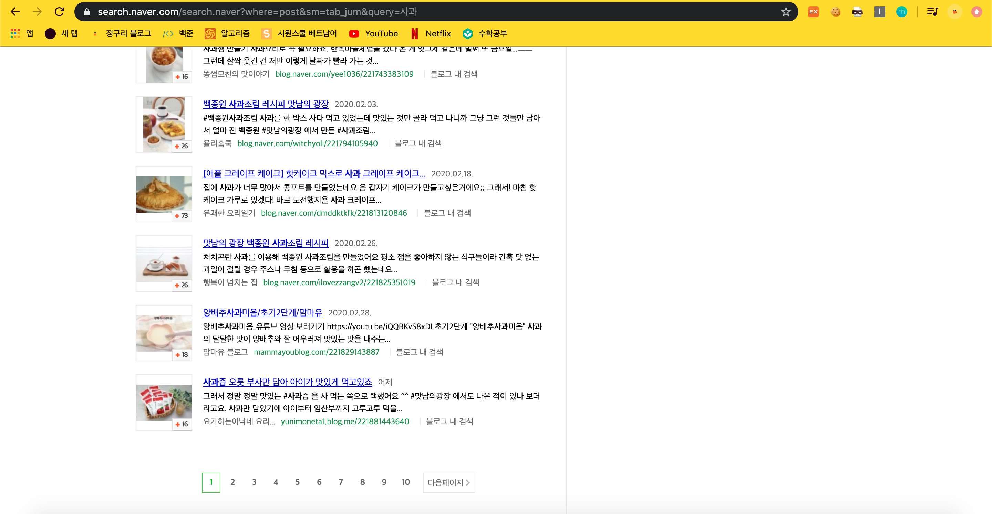Click the cookie extension icon

835,12
